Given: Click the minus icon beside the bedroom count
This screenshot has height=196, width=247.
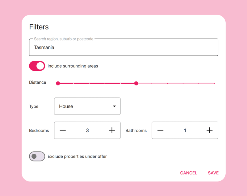Looking at the screenshot, I should pos(63,130).
